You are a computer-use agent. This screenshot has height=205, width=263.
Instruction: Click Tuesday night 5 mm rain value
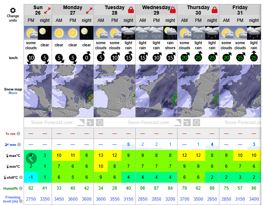128,144
